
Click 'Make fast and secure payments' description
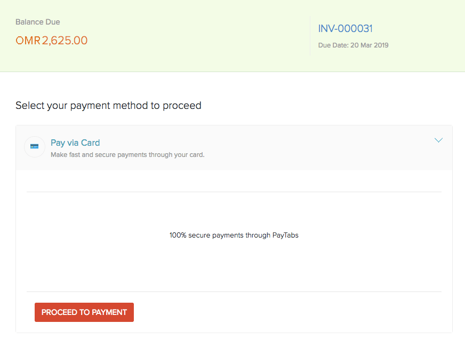pyautogui.click(x=127, y=155)
